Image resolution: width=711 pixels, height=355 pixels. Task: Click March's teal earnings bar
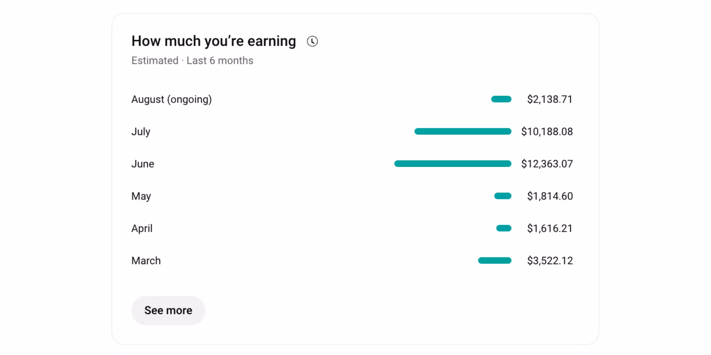(495, 261)
